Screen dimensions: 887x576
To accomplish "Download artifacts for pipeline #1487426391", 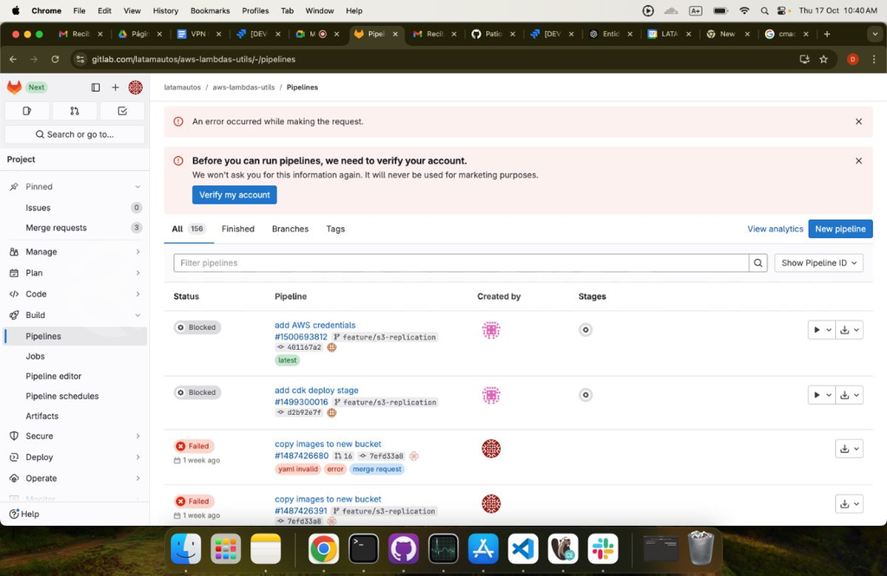I will (x=849, y=503).
